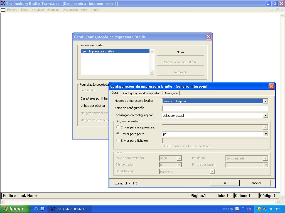Viewport: 285px width, 213px height.
Task: Open the Esquema menu
Action: (53, 10)
